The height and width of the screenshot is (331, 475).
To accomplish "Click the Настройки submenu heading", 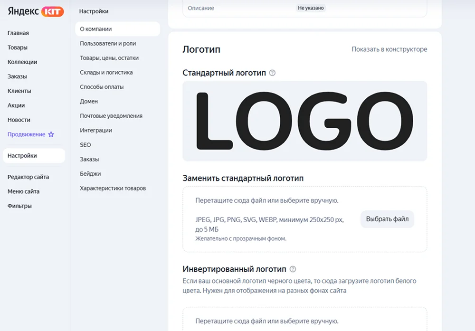I will point(94,11).
